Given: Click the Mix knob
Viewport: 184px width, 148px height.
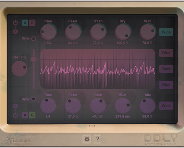Looking at the screenshot, I should pyautogui.click(x=148, y=106).
